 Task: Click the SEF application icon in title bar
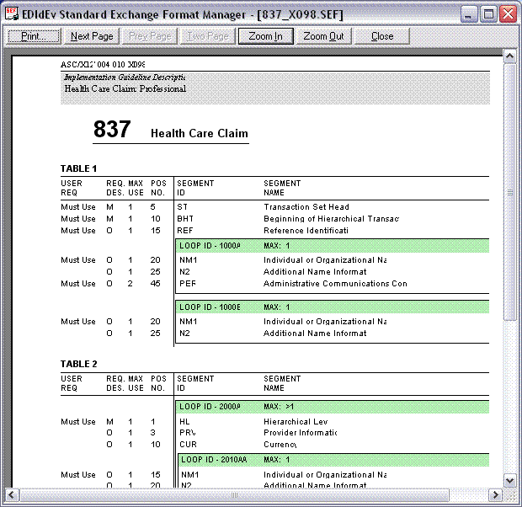click(x=11, y=14)
